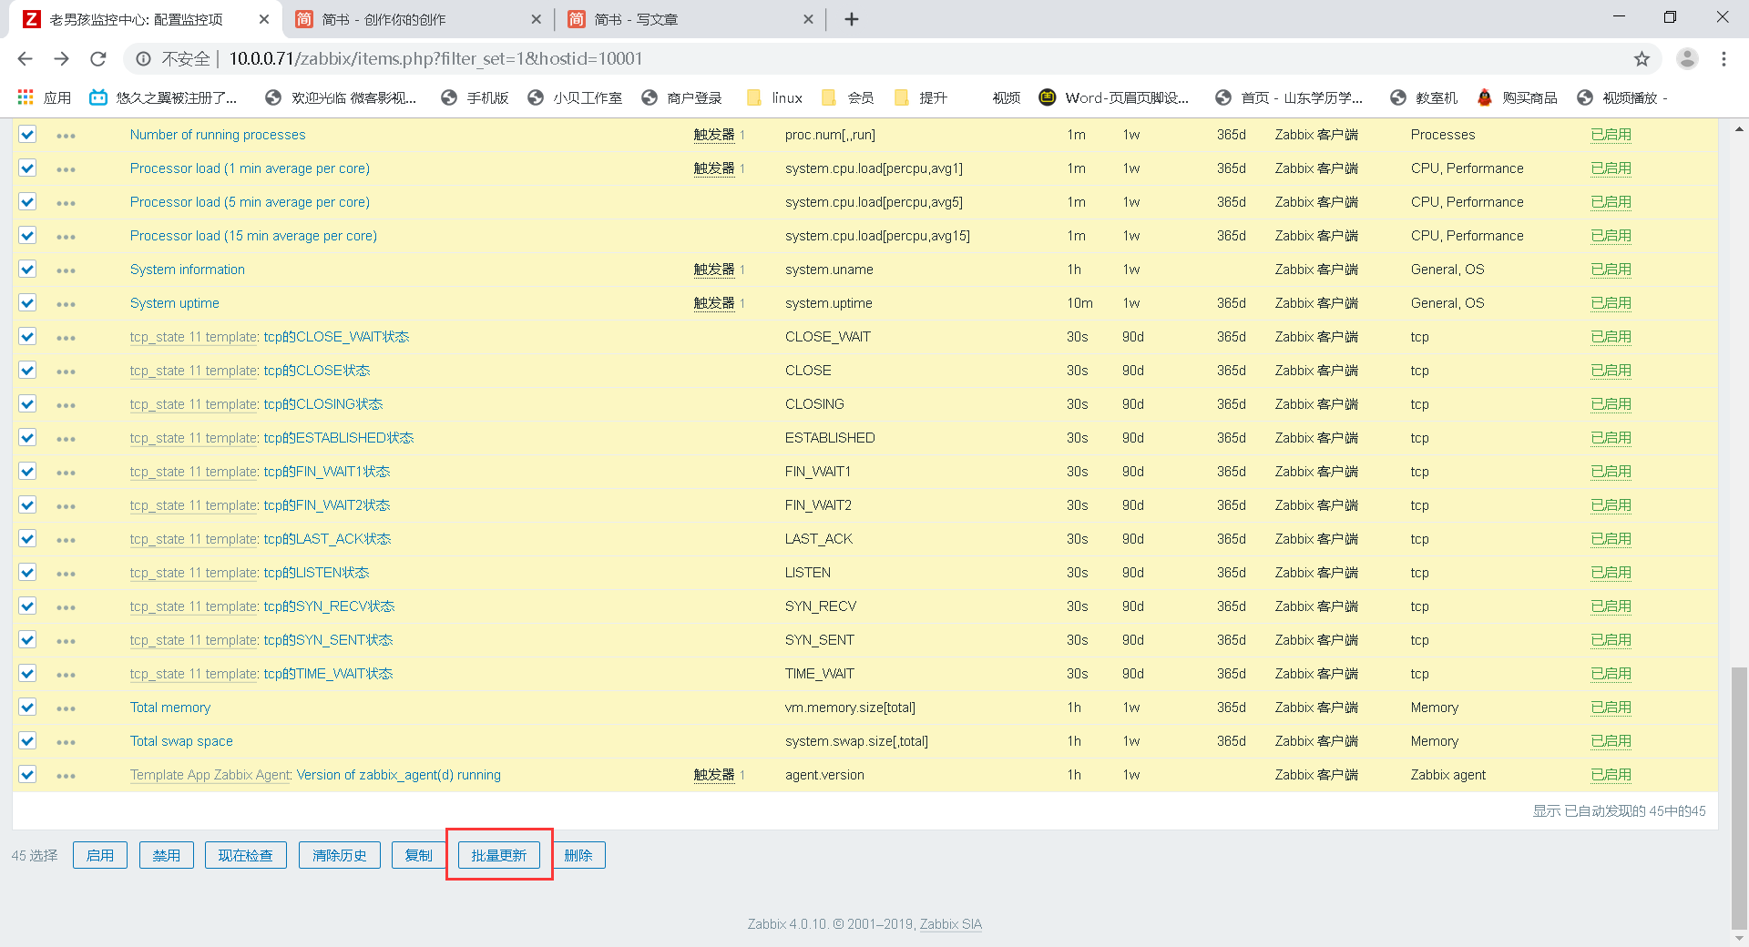Switch to the 简书 - 写文章 tab
Screen dimensions: 1749x947
(690, 19)
